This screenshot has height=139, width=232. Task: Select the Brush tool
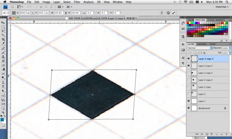[3, 53]
